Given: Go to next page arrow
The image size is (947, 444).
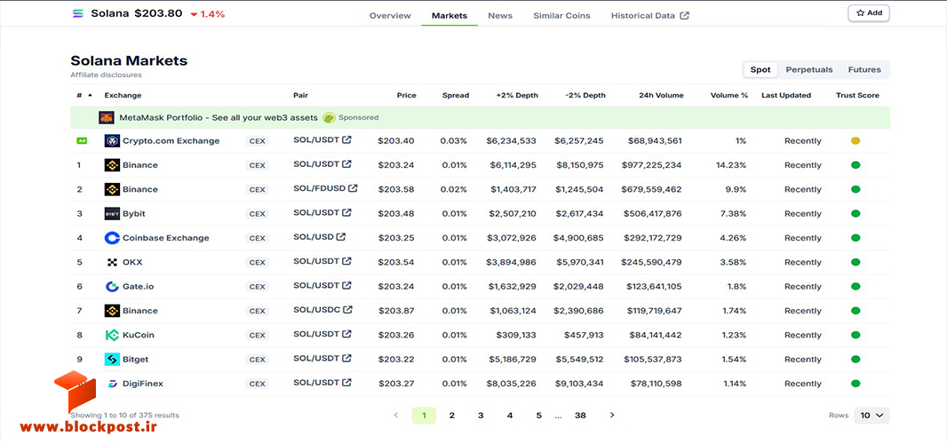Looking at the screenshot, I should click(612, 415).
